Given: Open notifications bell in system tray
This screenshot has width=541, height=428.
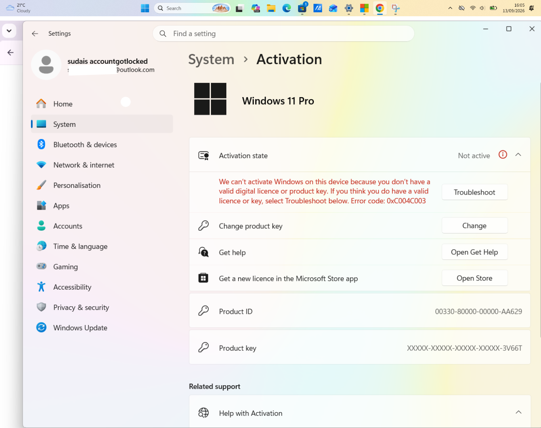Looking at the screenshot, I should pos(532,8).
